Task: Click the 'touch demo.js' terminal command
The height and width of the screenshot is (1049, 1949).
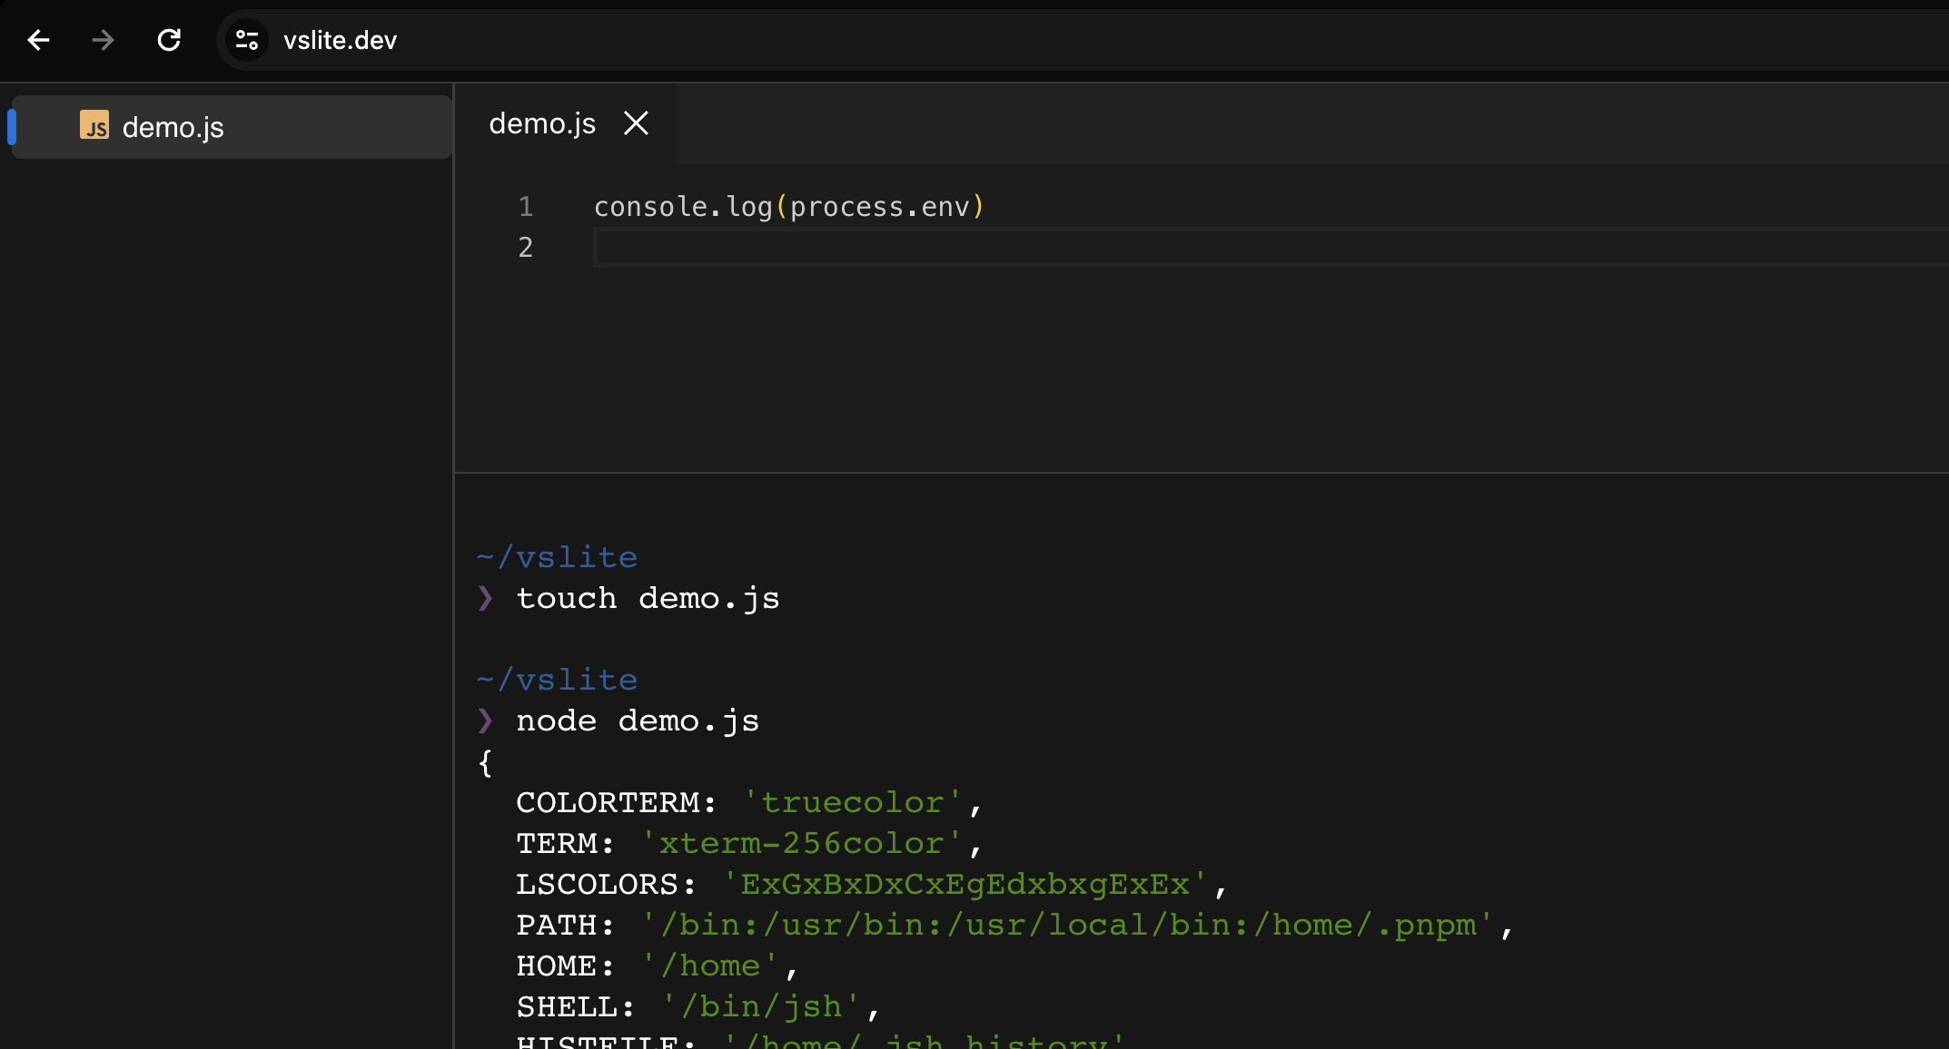Action: coord(648,598)
